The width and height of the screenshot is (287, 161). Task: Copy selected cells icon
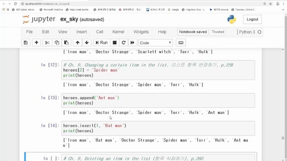pyautogui.click(x=57, y=43)
